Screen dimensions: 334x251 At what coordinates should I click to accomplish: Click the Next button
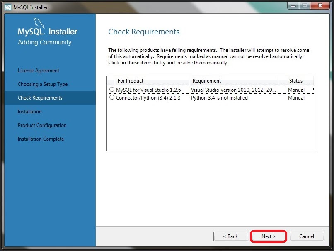click(269, 236)
